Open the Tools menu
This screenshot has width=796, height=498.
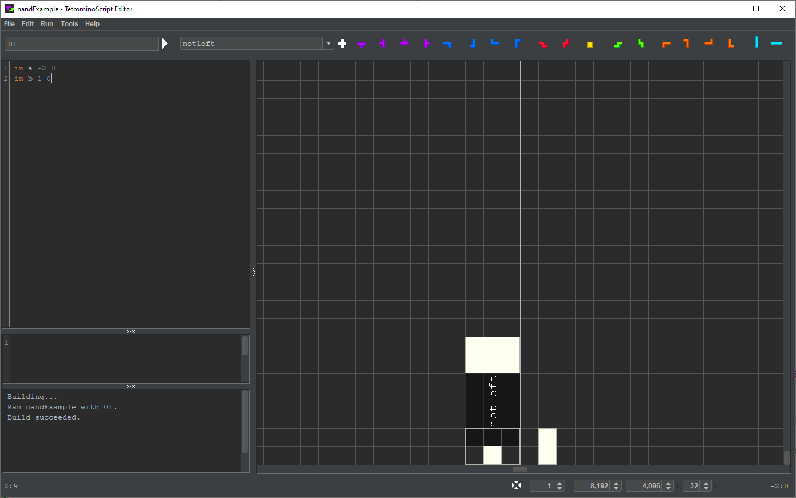tap(69, 24)
